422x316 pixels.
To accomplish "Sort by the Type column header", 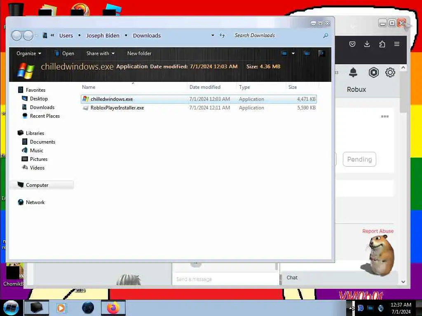I will point(261,87).
